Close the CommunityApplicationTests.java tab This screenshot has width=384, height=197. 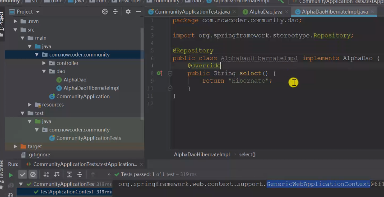pos(234,12)
